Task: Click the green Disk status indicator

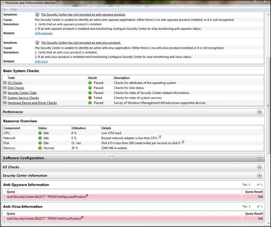Action: pos(40,143)
